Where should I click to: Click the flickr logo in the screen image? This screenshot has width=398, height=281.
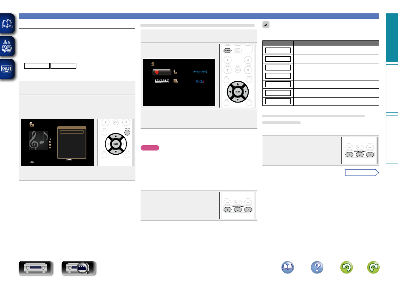[x=200, y=81]
